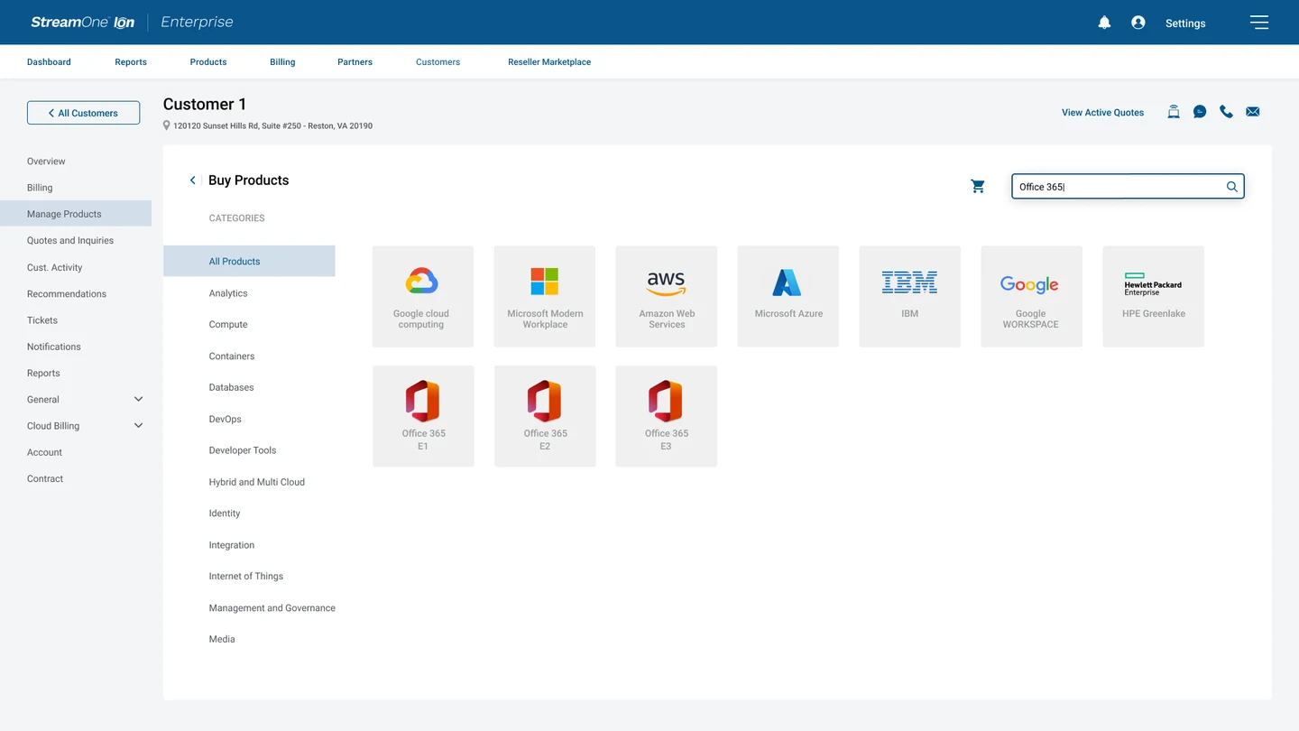This screenshot has height=731, width=1299.
Task: Click the laptop icon beside View Active Quotes
Action: 1174,112
